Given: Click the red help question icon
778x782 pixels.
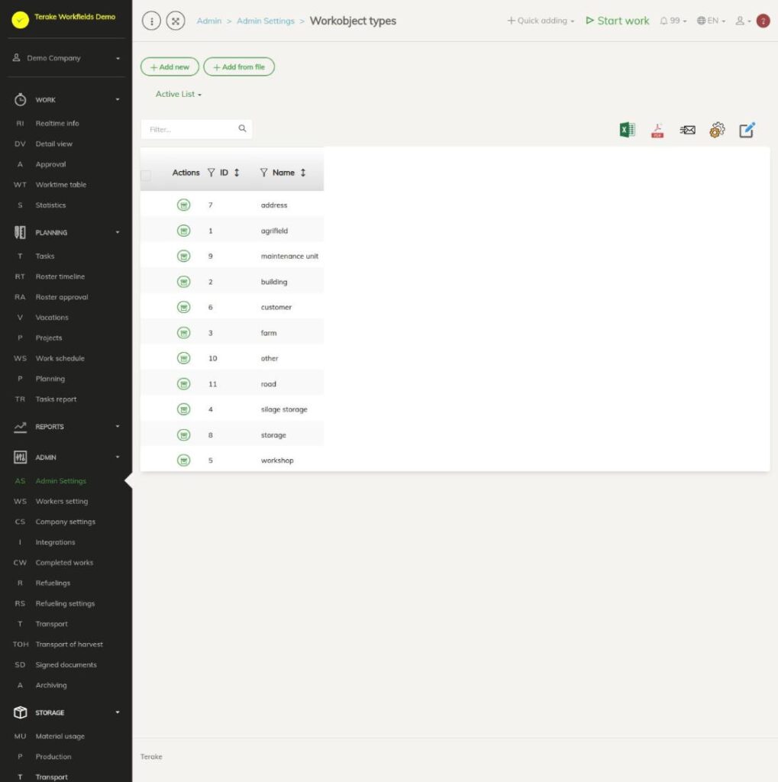Looking at the screenshot, I should [763, 21].
